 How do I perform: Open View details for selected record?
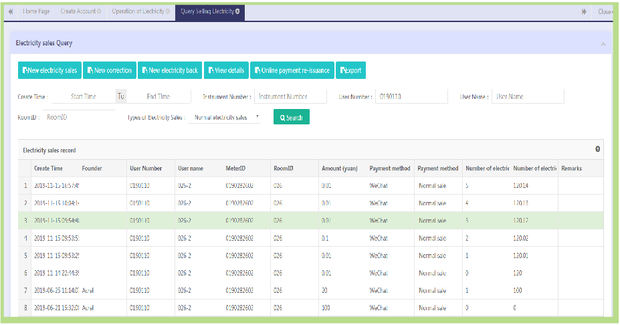click(226, 70)
